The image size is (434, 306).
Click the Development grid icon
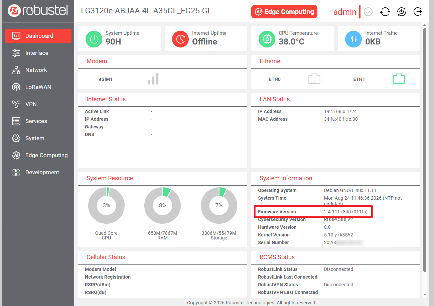pyautogui.click(x=16, y=172)
